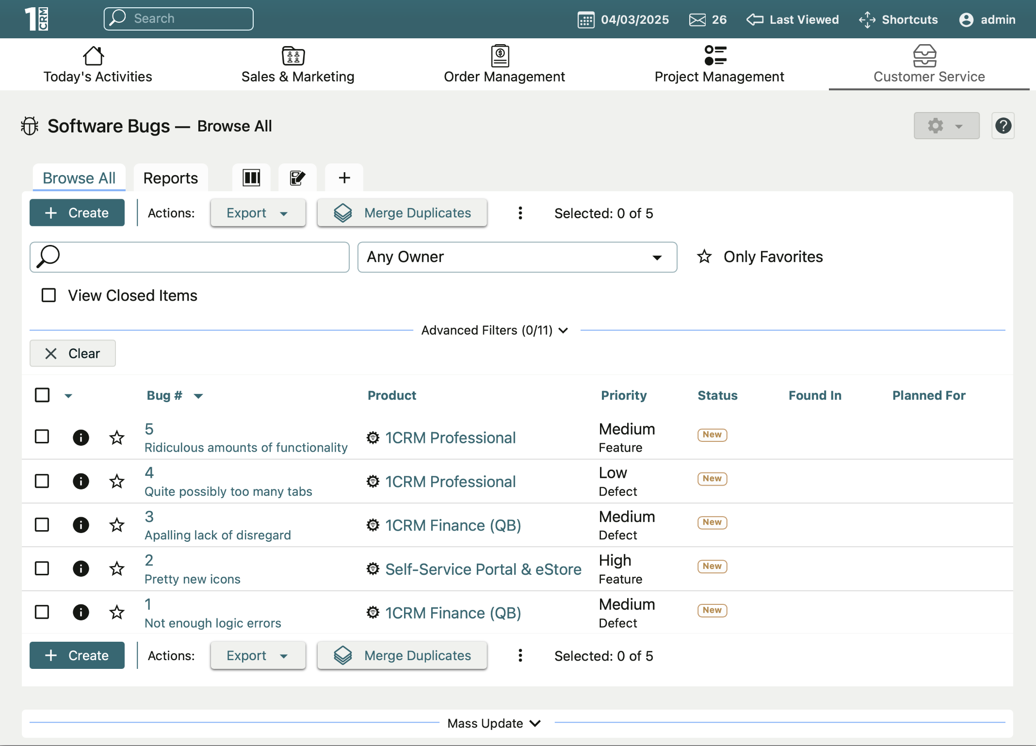Viewport: 1036px width, 746px height.
Task: Open the Shortcuts menu
Action: 898,19
